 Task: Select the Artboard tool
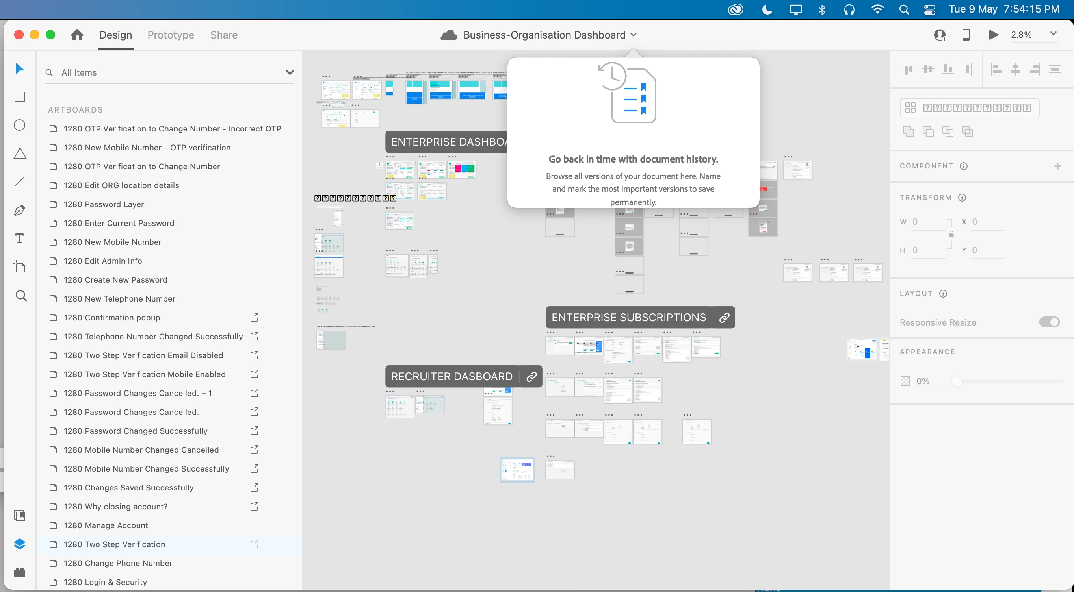[x=20, y=266]
